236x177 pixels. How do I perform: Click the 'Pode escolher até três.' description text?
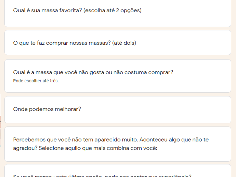tap(36, 81)
